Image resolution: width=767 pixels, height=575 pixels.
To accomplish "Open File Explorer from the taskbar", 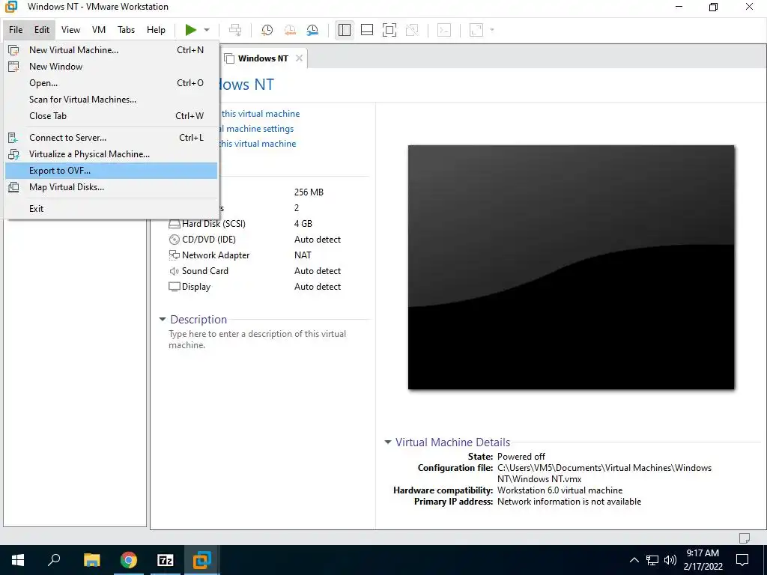I will tap(91, 560).
